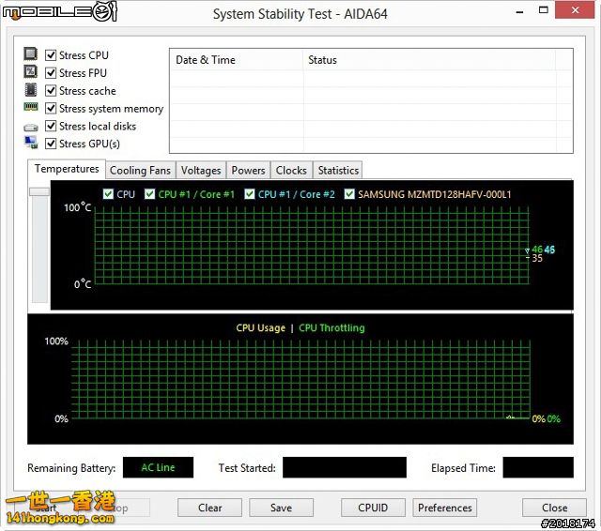Click the CPU chip icon beside Stress CPU

(31, 54)
